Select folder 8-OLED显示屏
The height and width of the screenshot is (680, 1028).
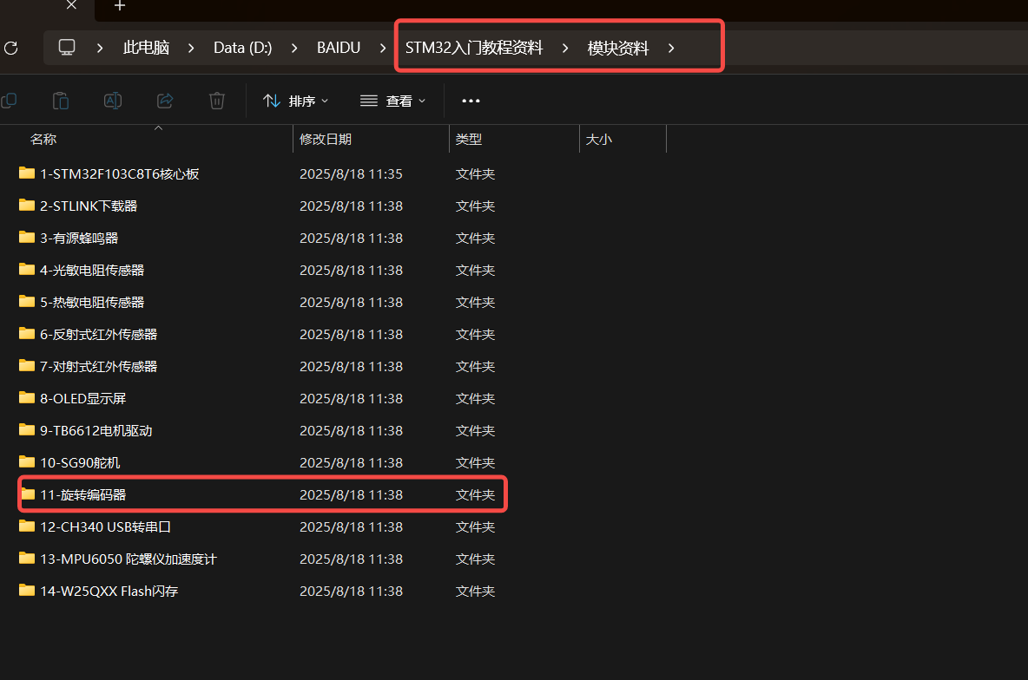(82, 398)
